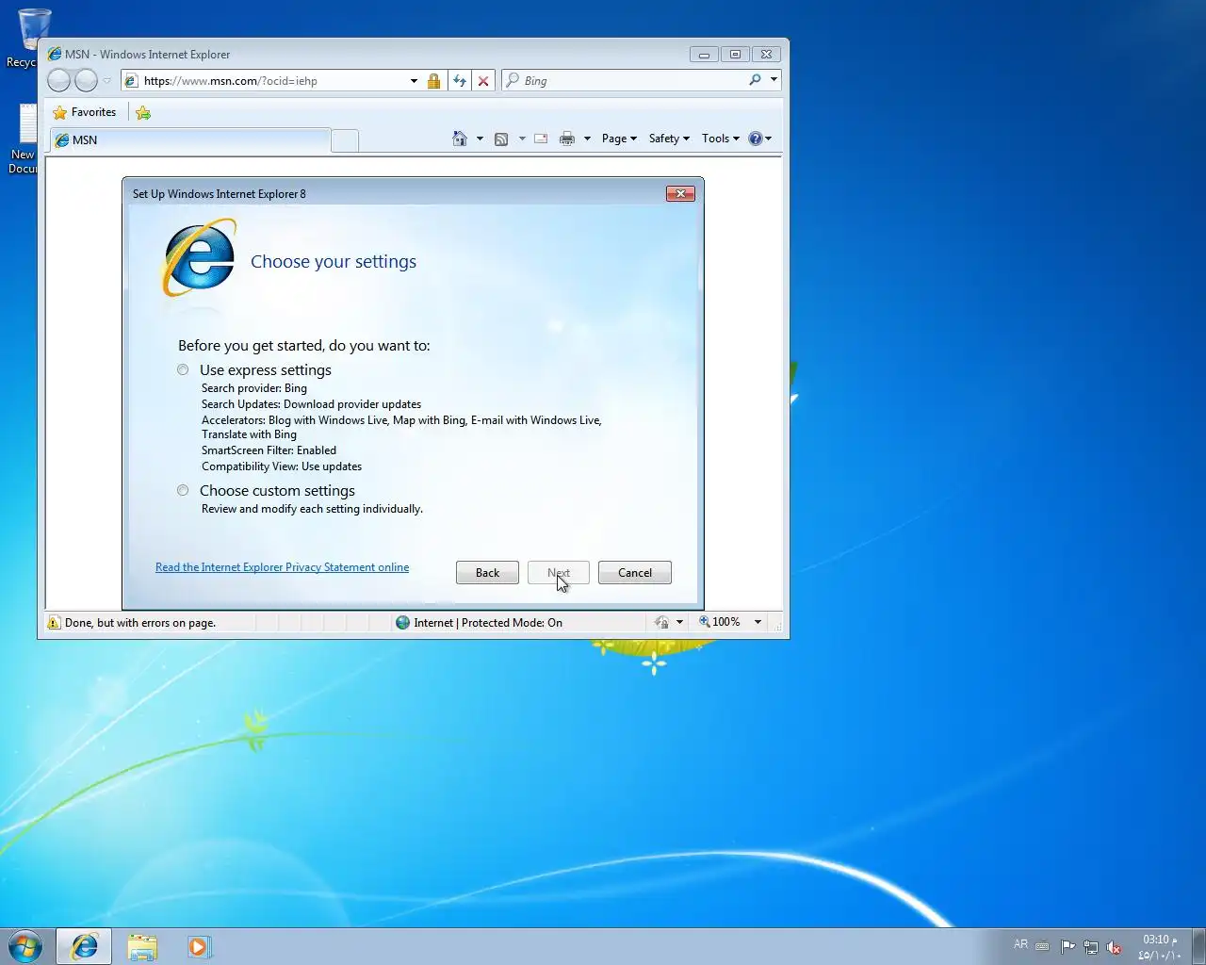Open the Internet Explorer Privacy Statement link
The height and width of the screenshot is (965, 1206).
[x=282, y=567]
